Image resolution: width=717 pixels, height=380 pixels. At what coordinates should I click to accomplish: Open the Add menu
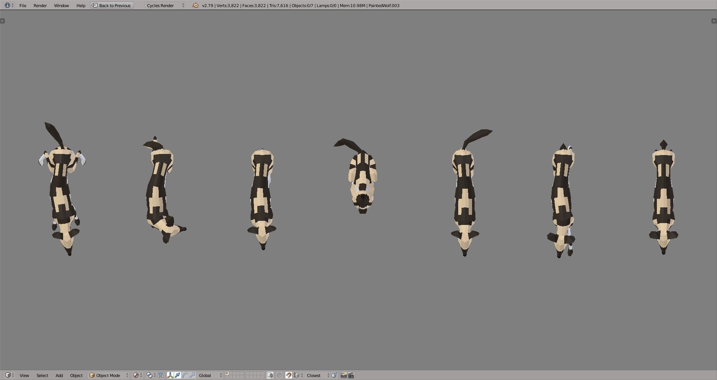point(59,376)
